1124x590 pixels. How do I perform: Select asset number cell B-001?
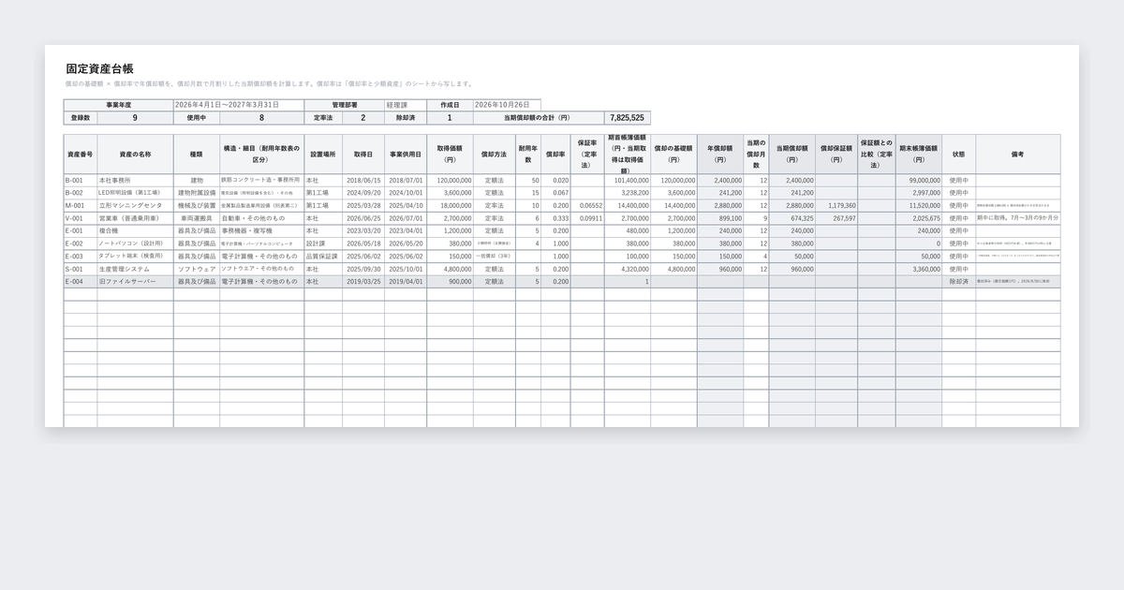(81, 180)
